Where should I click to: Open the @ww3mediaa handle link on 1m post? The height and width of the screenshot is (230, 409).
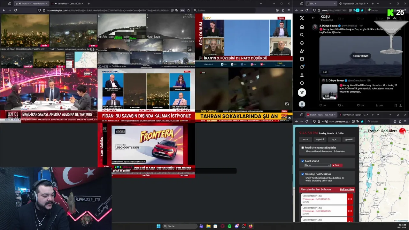point(349,26)
